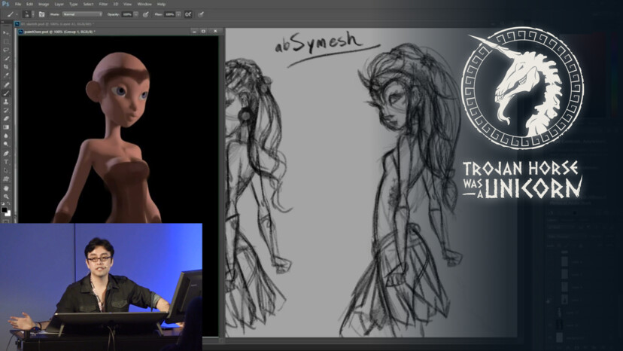The width and height of the screenshot is (623, 351).
Task: Select the Crop tool
Action: pos(6,66)
